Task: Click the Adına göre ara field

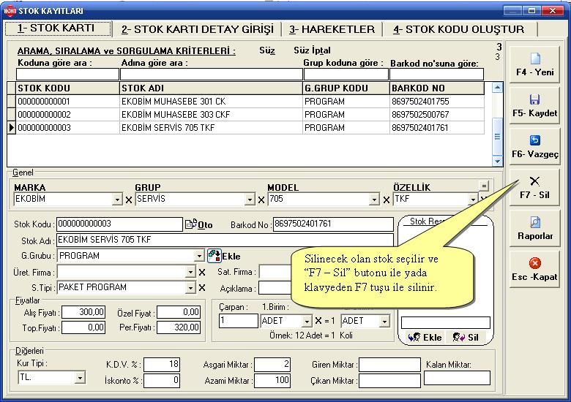Action: click(212, 74)
